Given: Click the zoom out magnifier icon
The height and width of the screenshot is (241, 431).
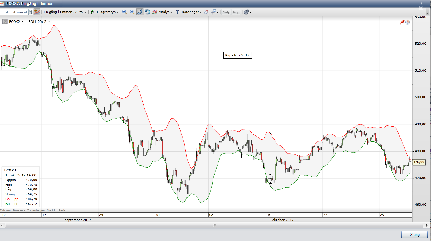Looking at the screenshot, I should pos(132,12).
